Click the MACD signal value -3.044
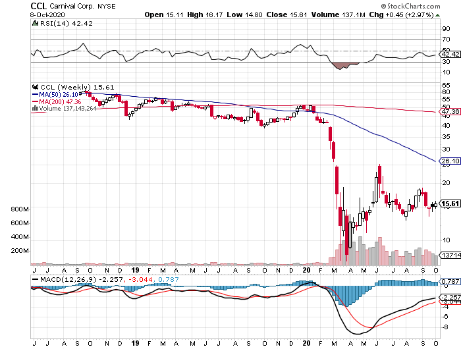The height and width of the screenshot is (349, 461). point(140,280)
